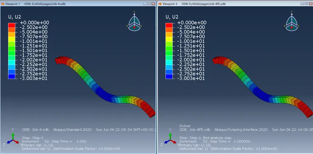Close Viewport 1 window
This screenshot has width=313, height=154.
[153, 4]
